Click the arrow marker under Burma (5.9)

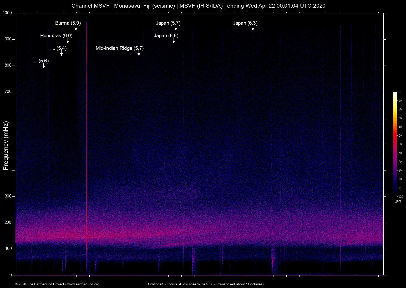(x=76, y=28)
